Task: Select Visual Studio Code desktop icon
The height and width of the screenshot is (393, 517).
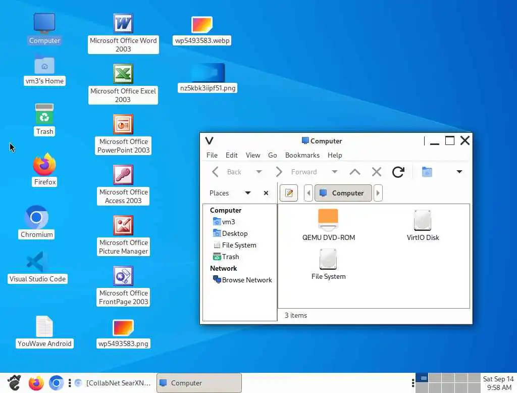Action: point(37,267)
